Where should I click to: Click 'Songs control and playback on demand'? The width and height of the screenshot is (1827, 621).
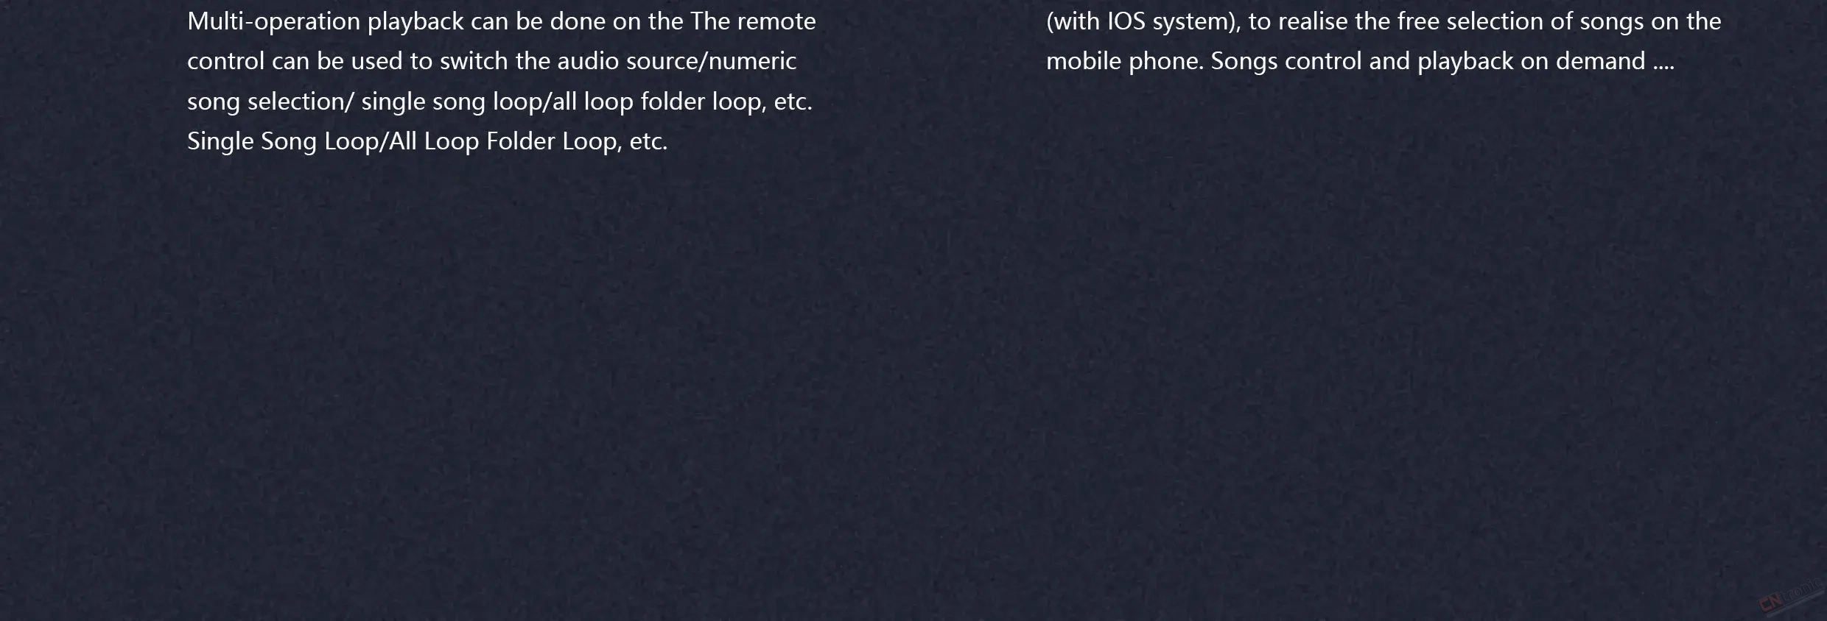click(1428, 61)
